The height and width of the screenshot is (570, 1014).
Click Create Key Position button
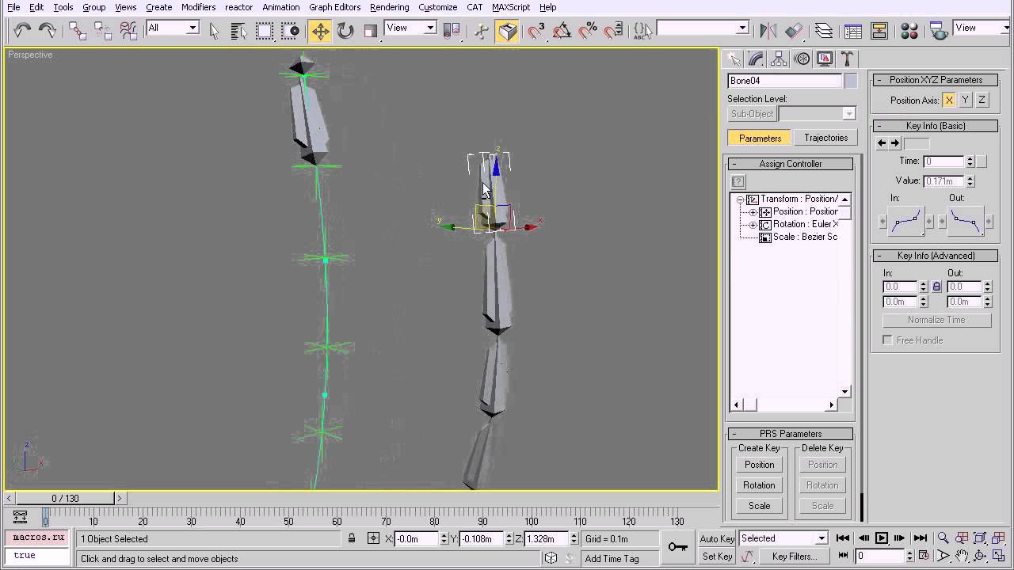point(759,465)
